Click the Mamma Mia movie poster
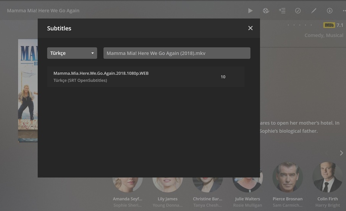The height and width of the screenshot is (211, 346). (x=27, y=91)
